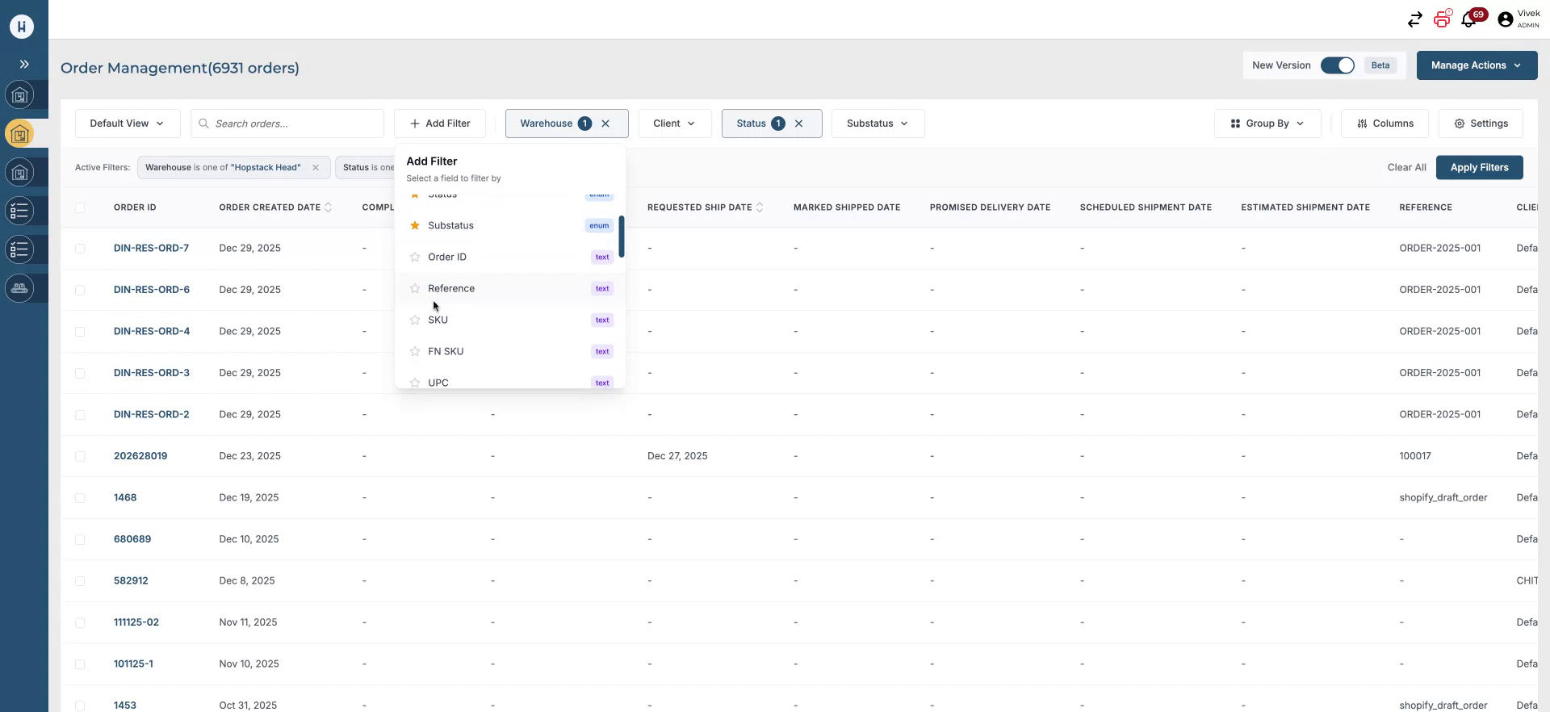Click the Hopstack logo icon

pyautogui.click(x=22, y=27)
